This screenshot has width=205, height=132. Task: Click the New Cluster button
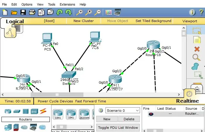point(83,21)
